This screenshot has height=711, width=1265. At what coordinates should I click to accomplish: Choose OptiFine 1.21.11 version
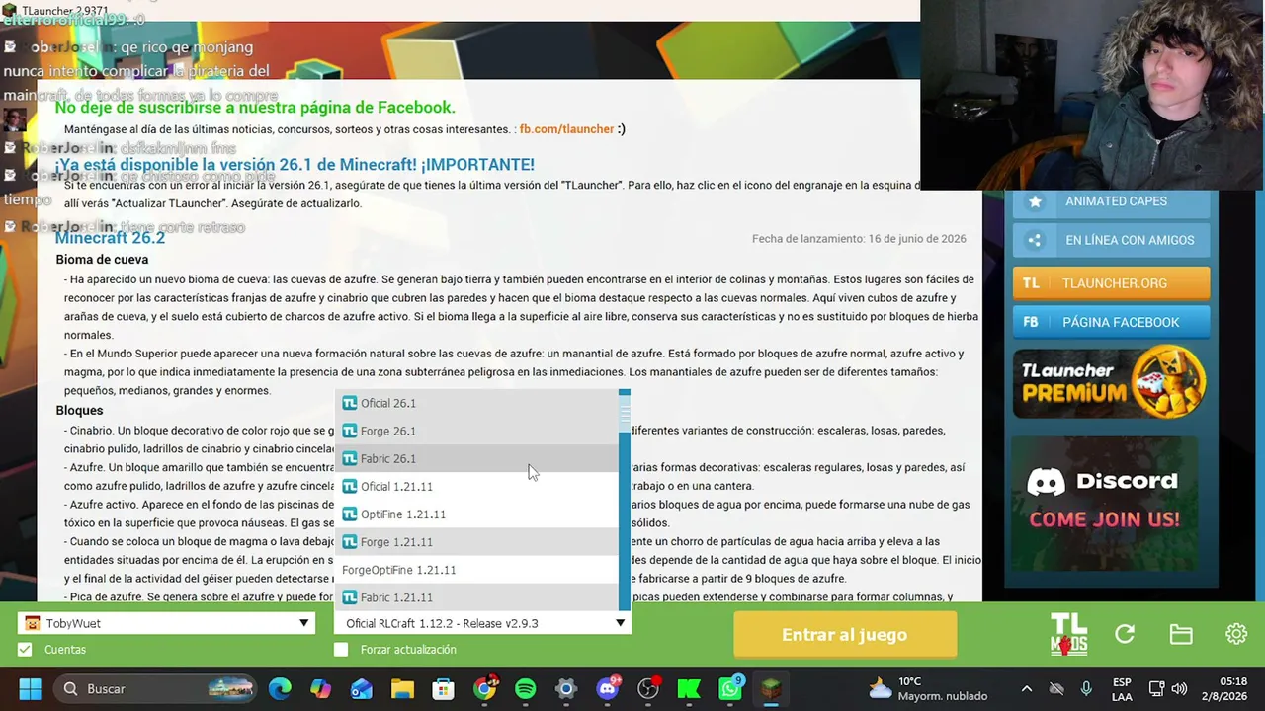pyautogui.click(x=476, y=513)
